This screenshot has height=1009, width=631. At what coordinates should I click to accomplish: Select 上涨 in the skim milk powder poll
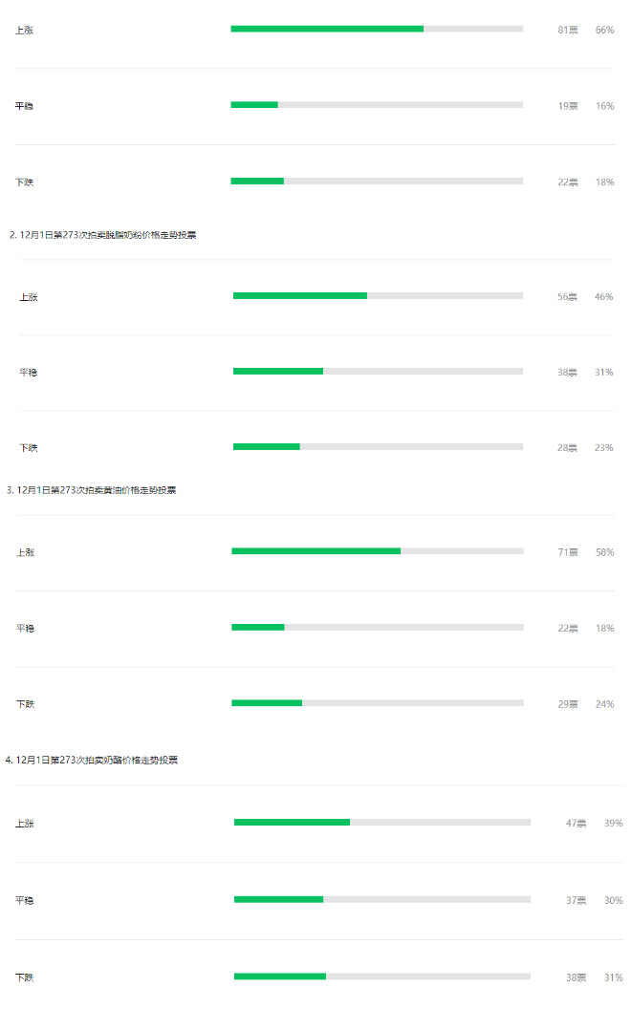[x=29, y=297]
